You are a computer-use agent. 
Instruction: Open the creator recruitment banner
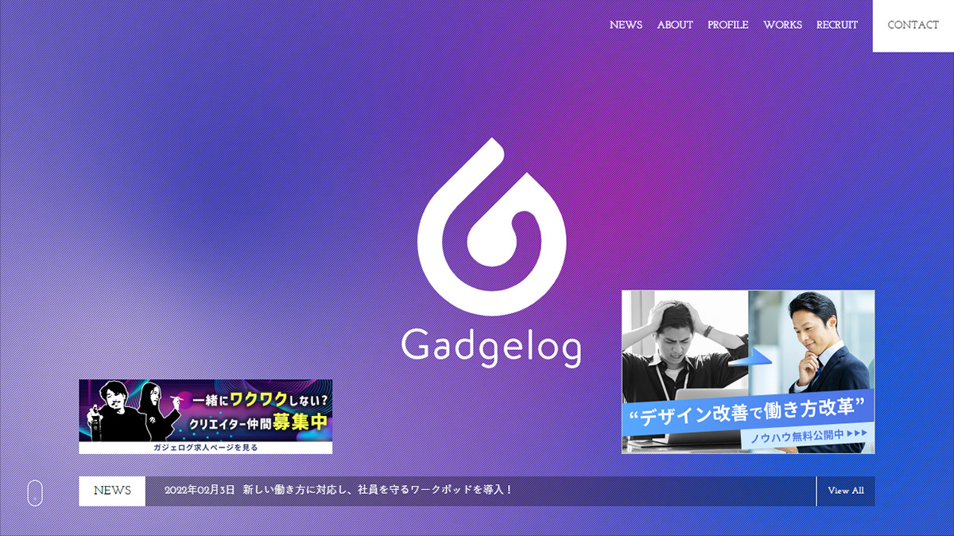pyautogui.click(x=206, y=417)
